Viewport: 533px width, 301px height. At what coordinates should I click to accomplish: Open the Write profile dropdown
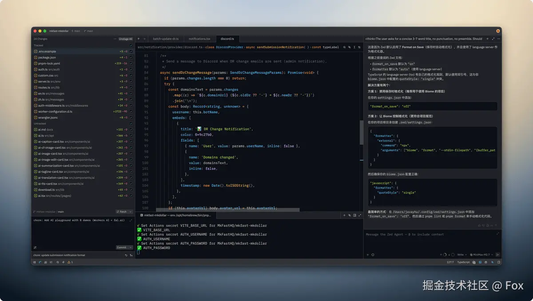[x=462, y=255]
